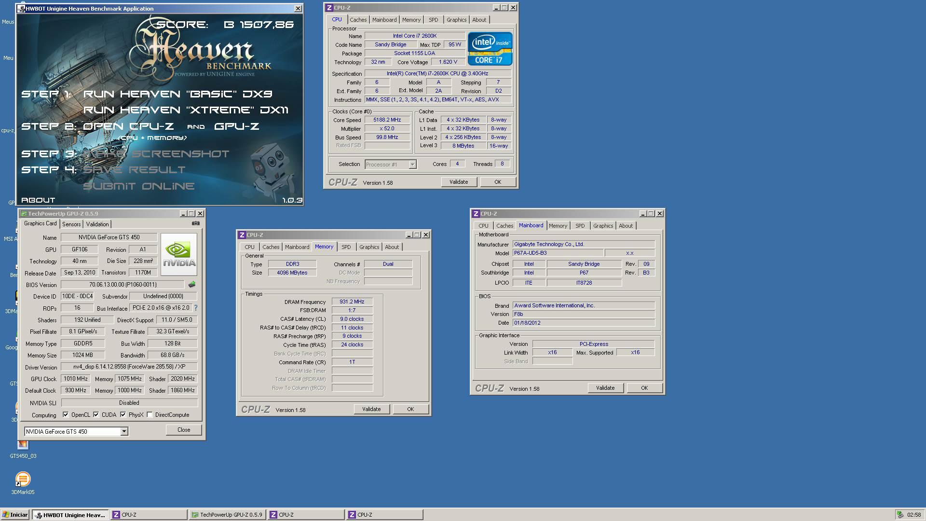The height and width of the screenshot is (521, 926).
Task: Click the HWBOT Heaven window title icon
Action: (x=21, y=9)
